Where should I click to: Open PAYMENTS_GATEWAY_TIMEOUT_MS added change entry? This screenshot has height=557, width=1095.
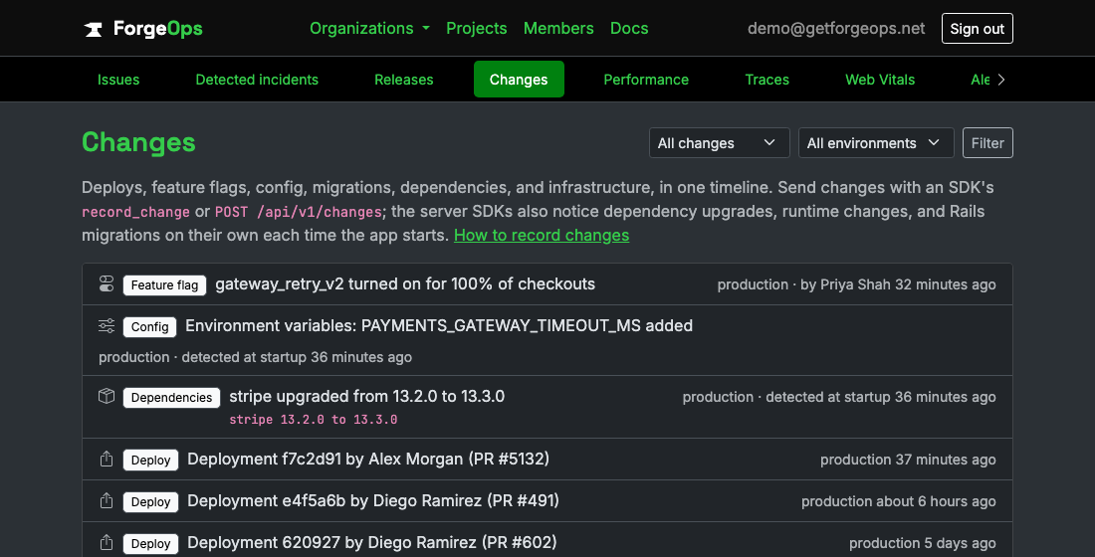click(439, 326)
